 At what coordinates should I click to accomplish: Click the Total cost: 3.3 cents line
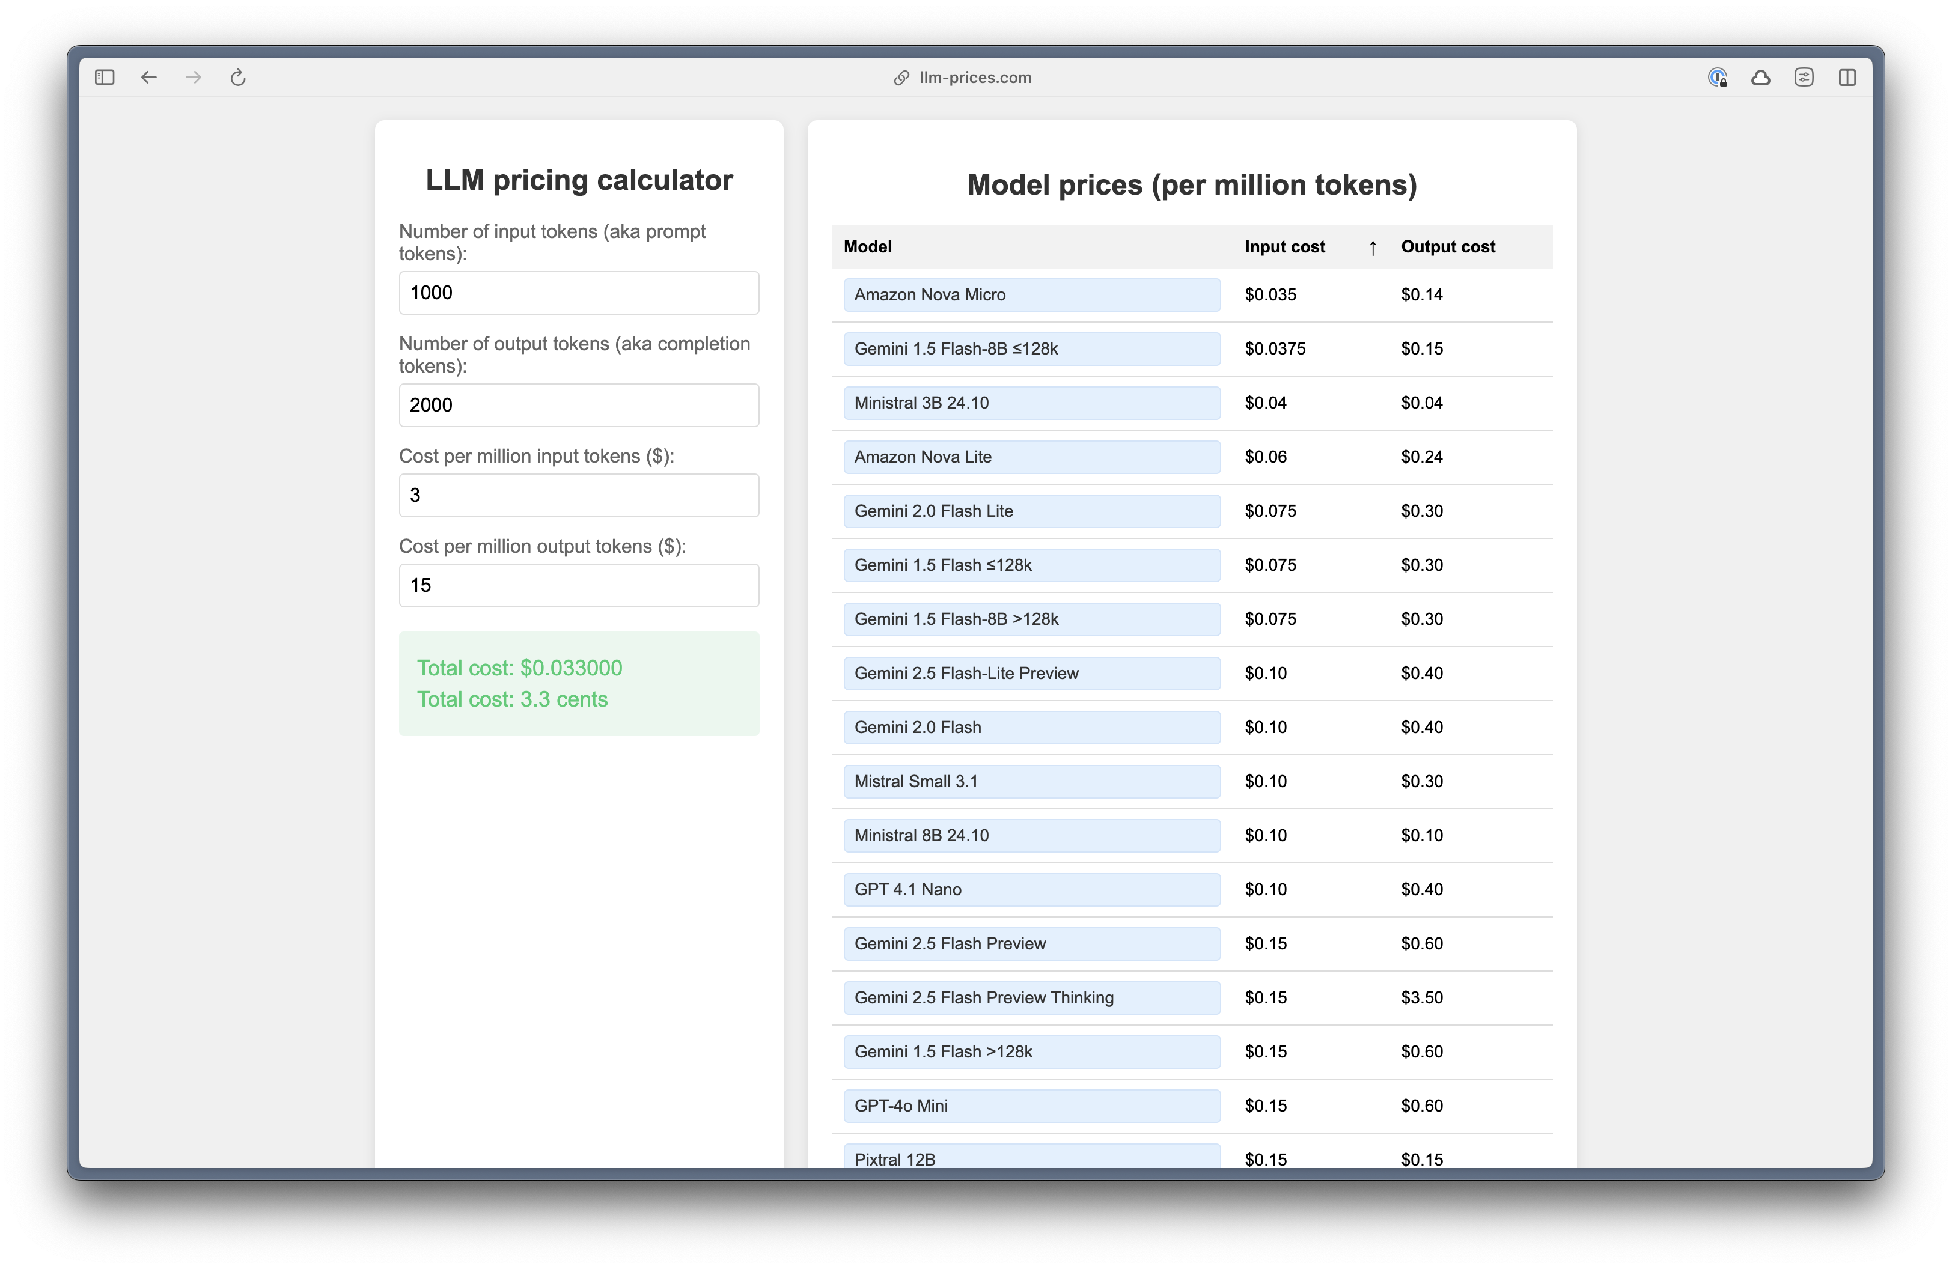point(512,699)
